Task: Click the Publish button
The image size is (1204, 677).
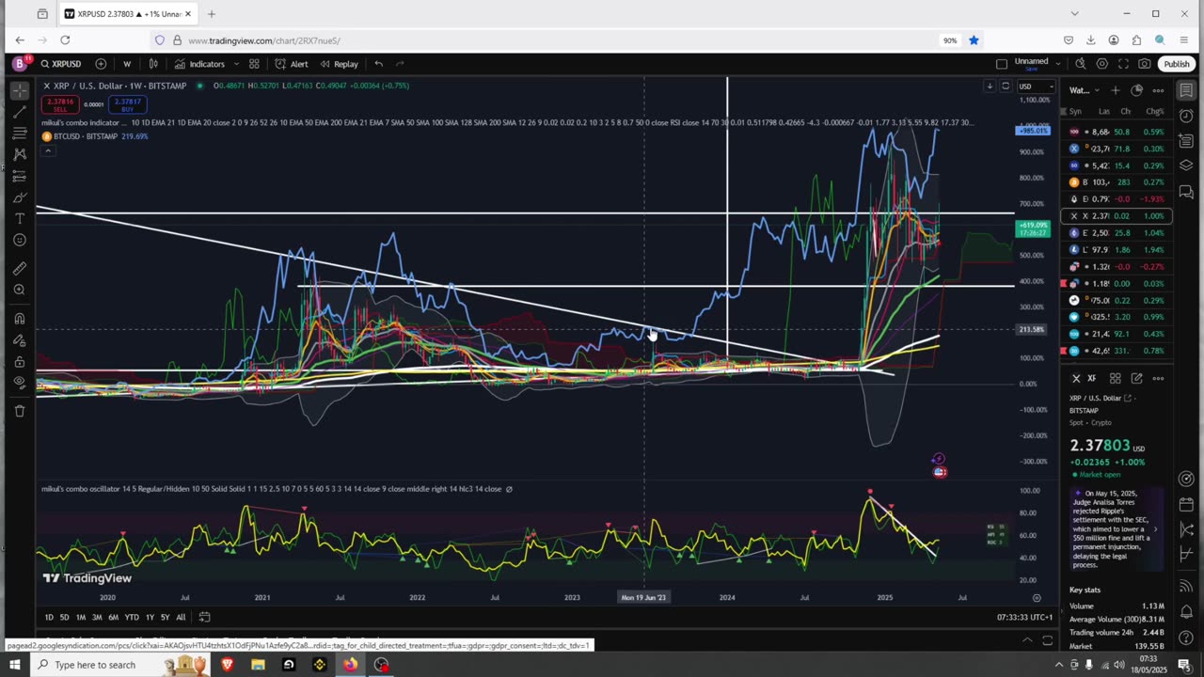Action: 1176,64
